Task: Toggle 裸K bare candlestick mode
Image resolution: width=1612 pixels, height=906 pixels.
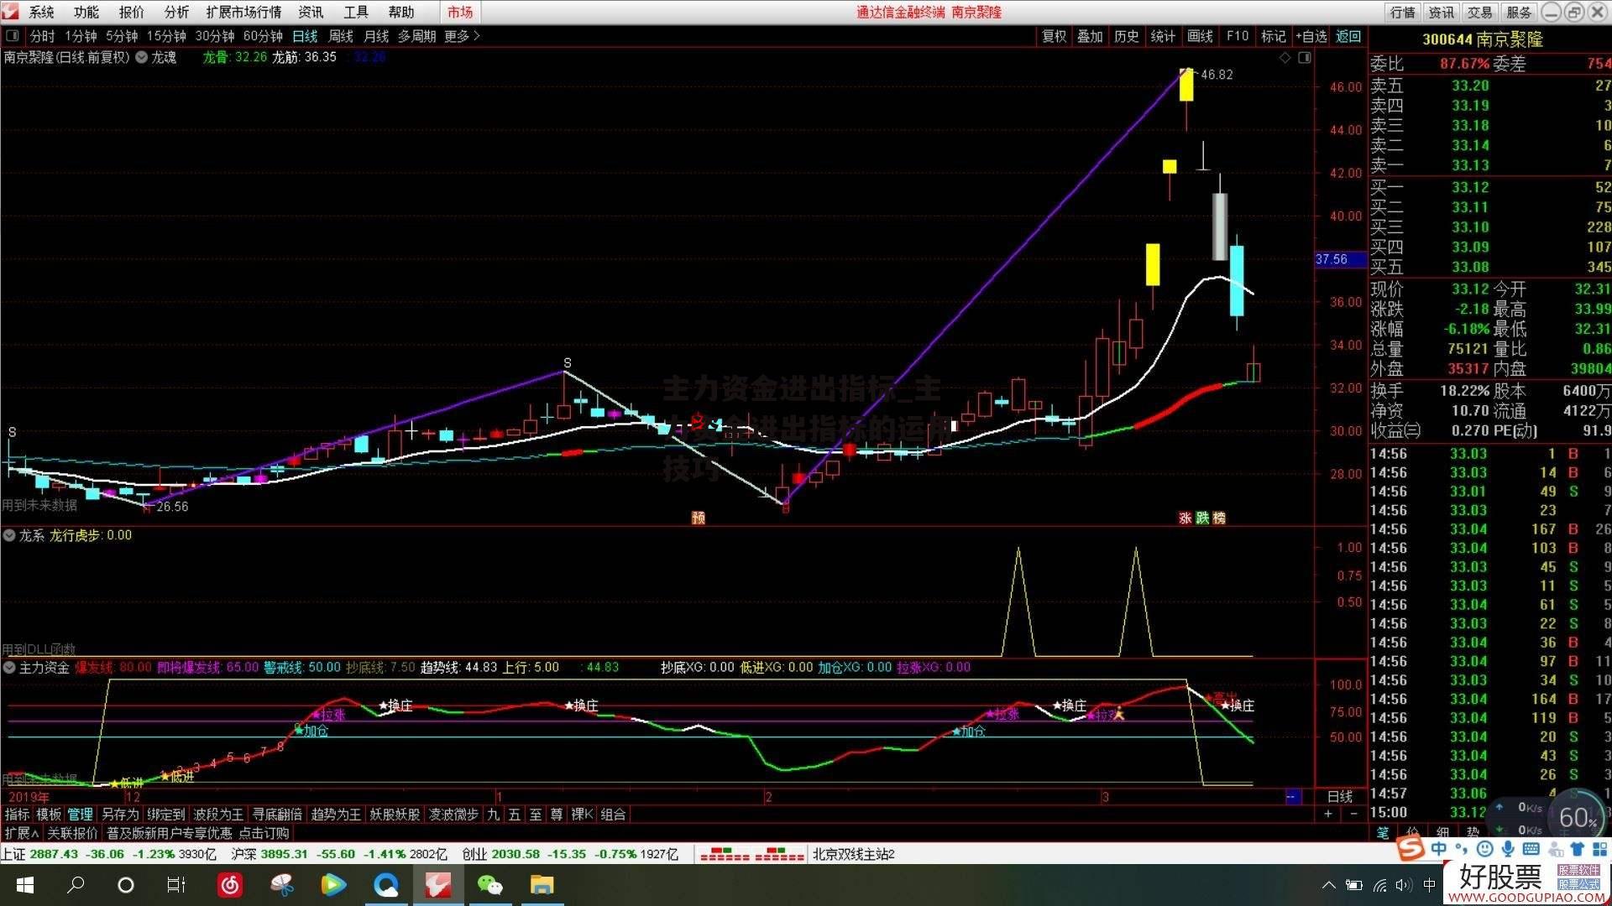Action: 582,815
